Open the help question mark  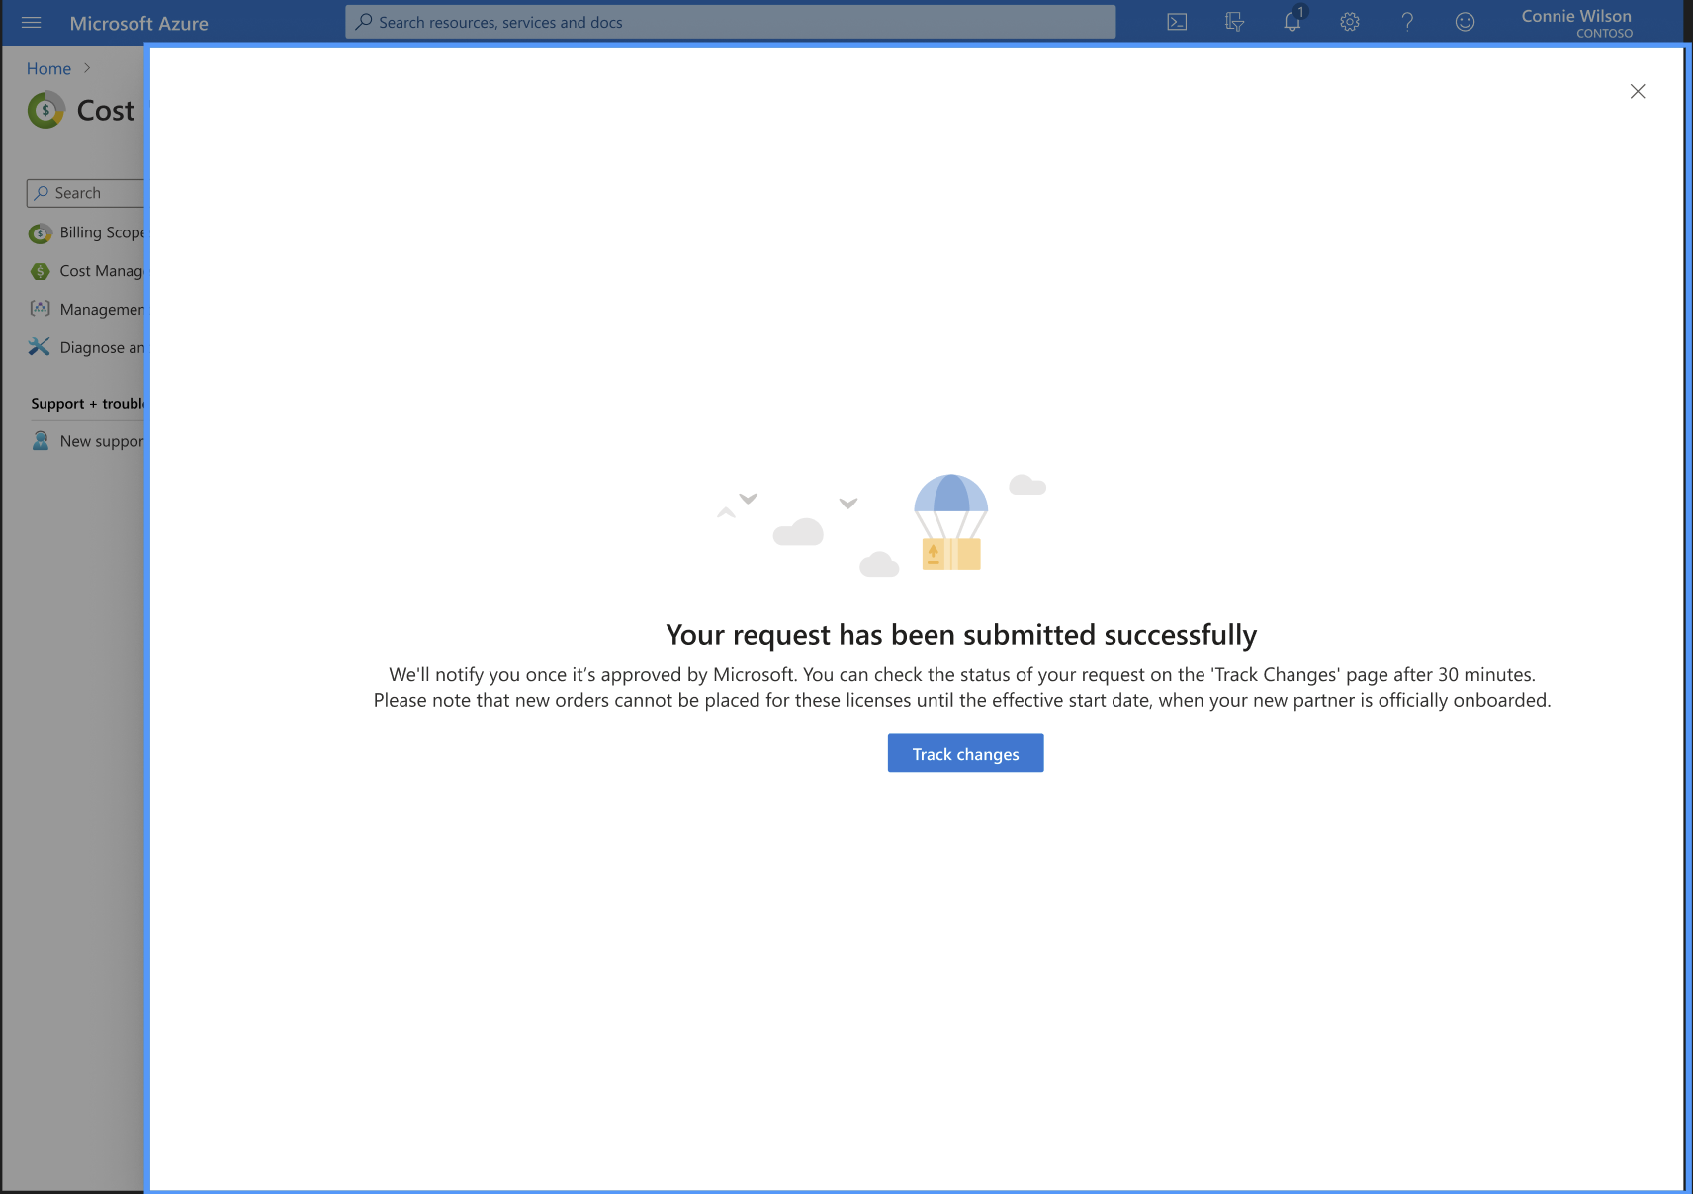1407,22
